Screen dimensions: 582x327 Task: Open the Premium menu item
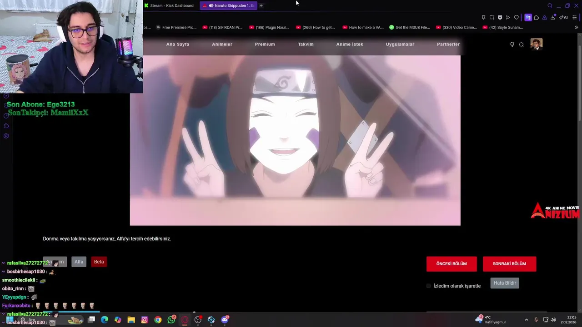point(265,44)
